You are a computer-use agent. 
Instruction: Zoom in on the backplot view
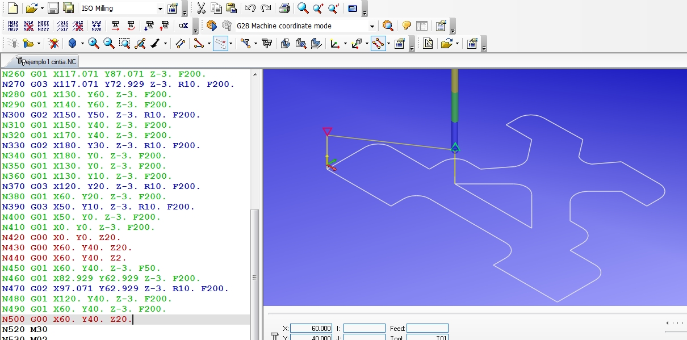94,43
